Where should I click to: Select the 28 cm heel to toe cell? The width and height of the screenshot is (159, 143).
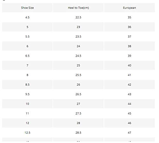click(x=78, y=123)
